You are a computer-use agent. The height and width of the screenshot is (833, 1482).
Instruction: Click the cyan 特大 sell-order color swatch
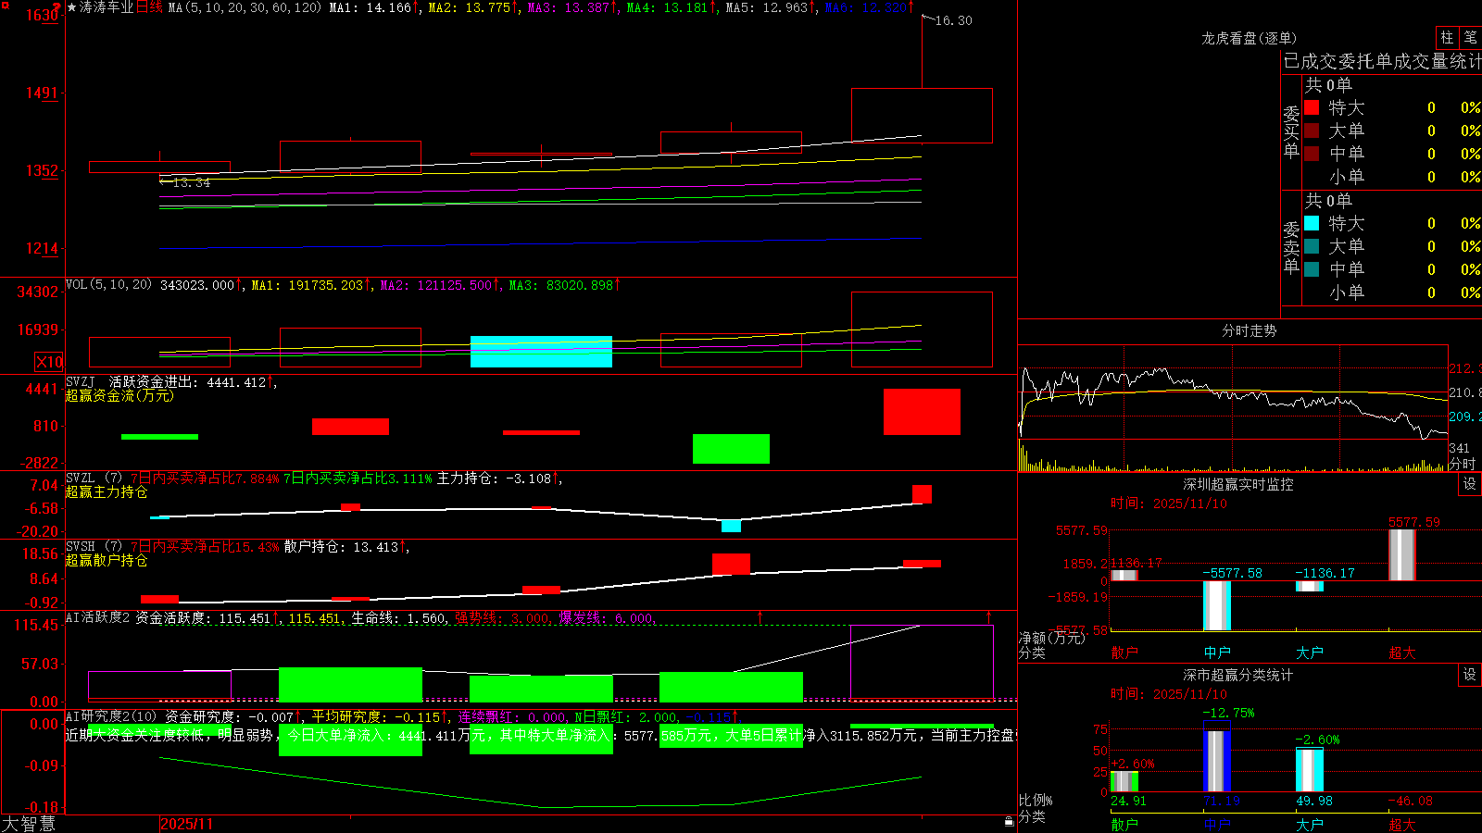(1312, 223)
